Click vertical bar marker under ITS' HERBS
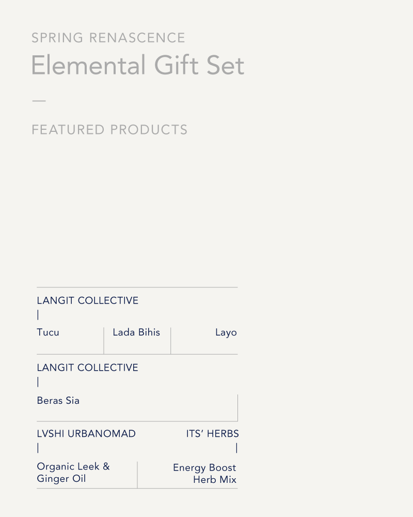This screenshot has height=517, width=413. (x=236, y=448)
